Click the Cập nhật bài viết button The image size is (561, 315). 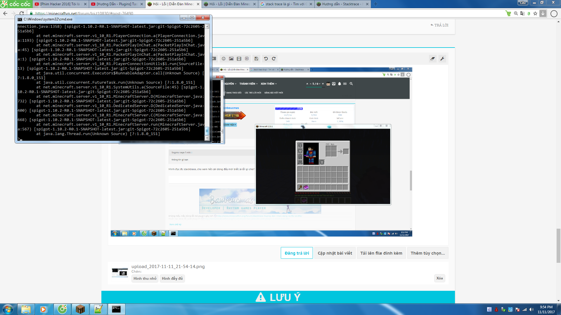335,253
